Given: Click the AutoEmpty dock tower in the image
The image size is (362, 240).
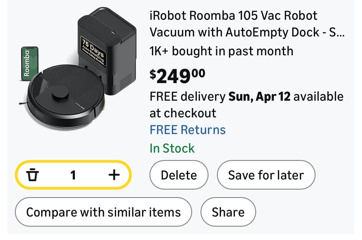Looking at the screenshot, I should click(x=118, y=46).
